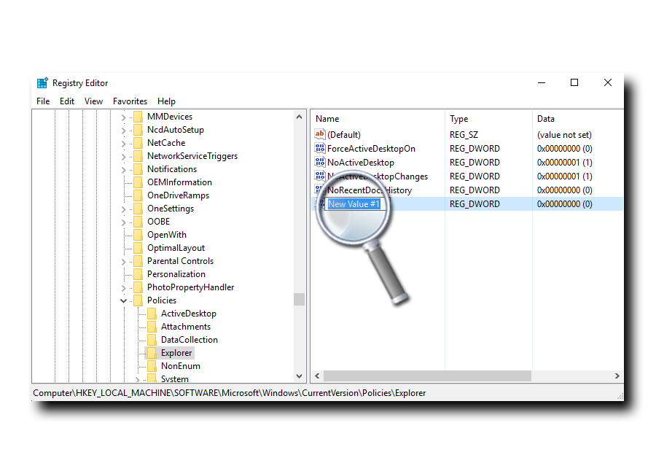Expand the NetCache key
The image size is (656, 474).
tap(123, 144)
